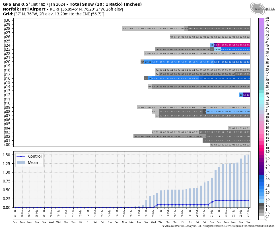Select the 3.8 cell in row p16
The height and width of the screenshot is (230, 280).
pyautogui.click(x=150, y=78)
